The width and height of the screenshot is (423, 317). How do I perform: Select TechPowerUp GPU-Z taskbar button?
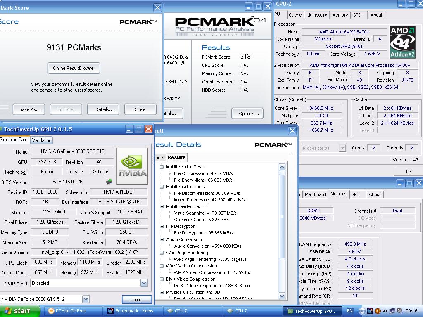[x=312, y=311]
